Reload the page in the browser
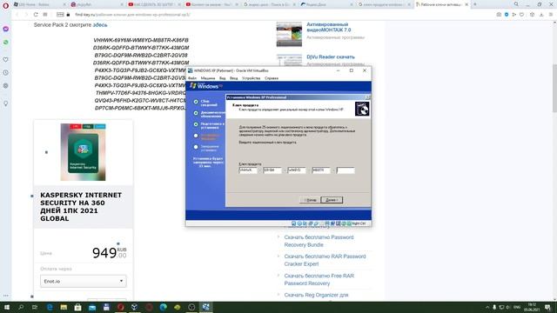This screenshot has width=557, height=313. click(36, 15)
